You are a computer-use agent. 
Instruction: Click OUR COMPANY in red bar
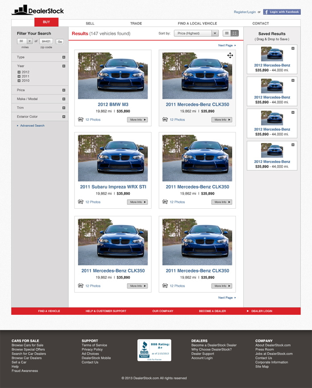tap(163, 311)
